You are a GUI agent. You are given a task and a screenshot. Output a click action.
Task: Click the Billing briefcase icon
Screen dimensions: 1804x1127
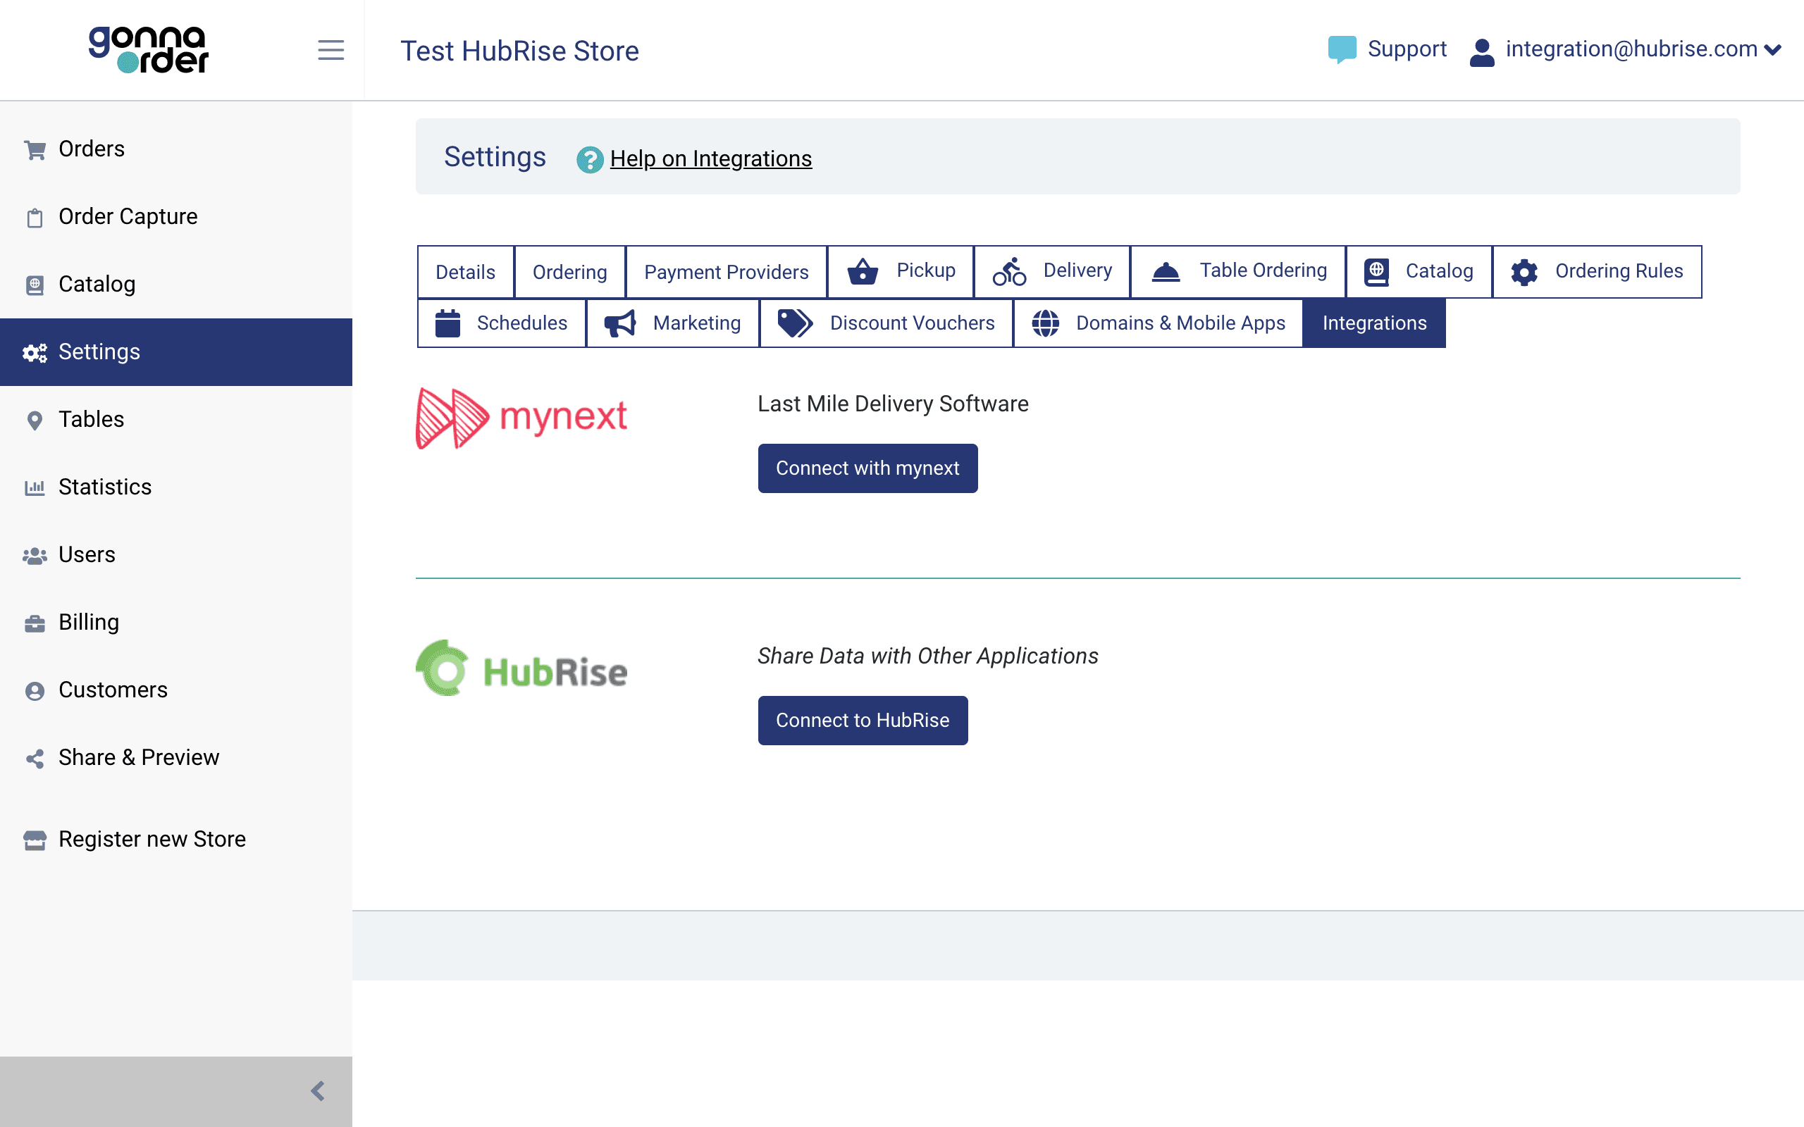[x=35, y=623]
